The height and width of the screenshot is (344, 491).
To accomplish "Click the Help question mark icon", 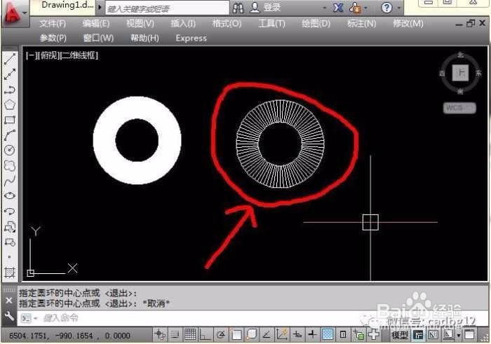I will tap(386, 8).
